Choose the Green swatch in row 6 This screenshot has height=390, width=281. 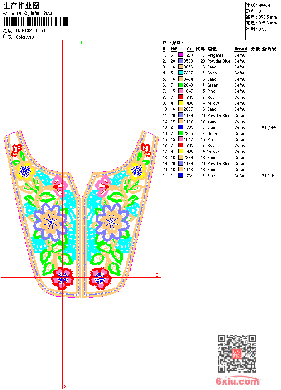click(180, 85)
